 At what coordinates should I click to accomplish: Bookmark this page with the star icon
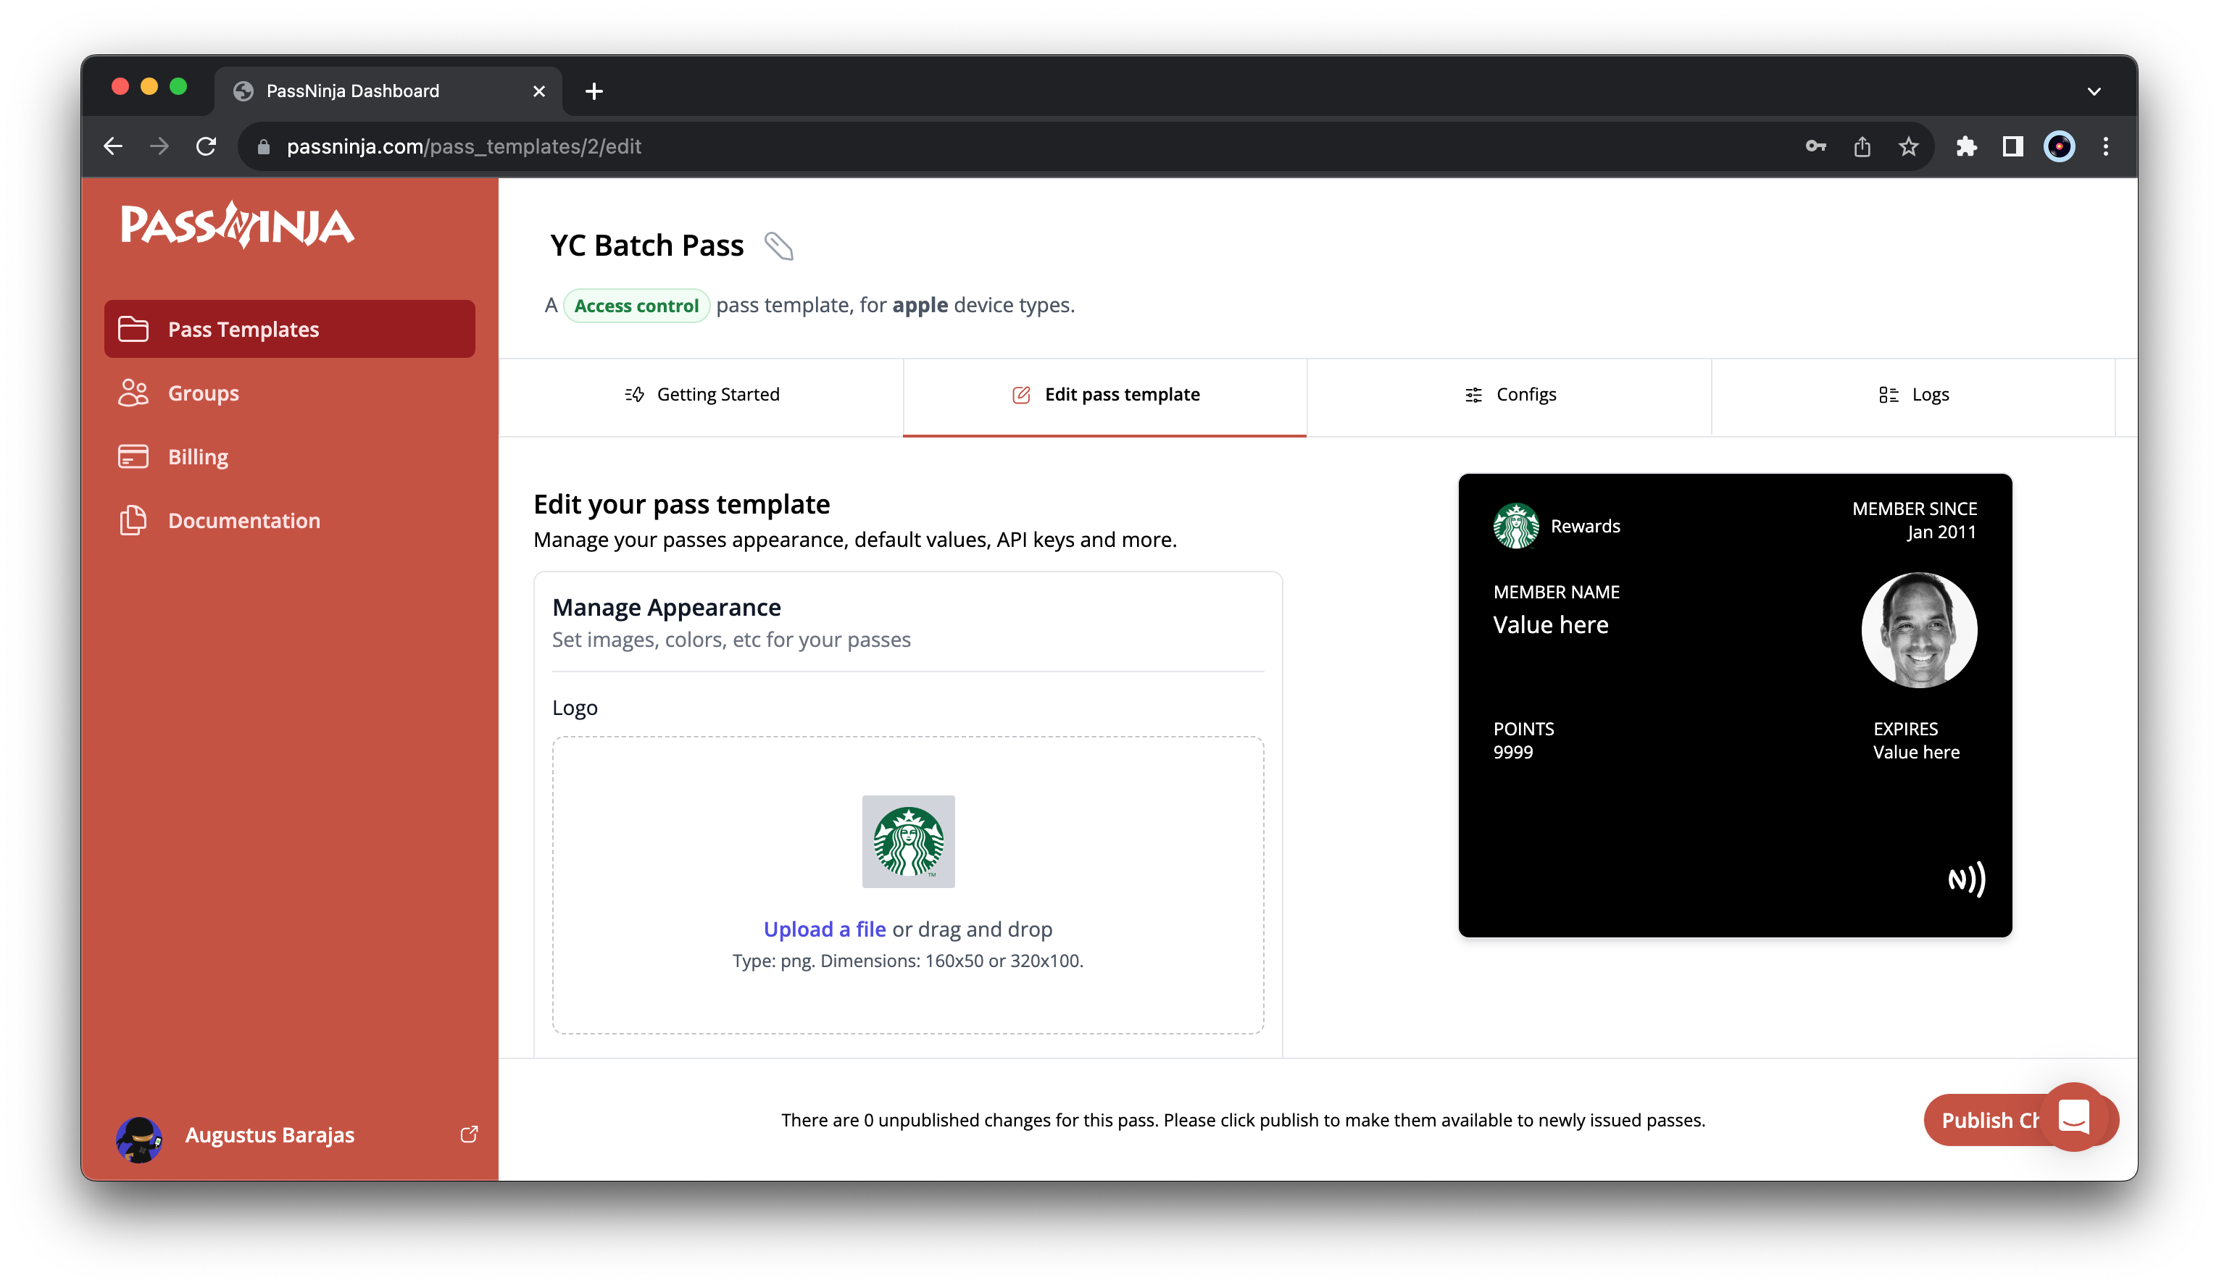1908,146
